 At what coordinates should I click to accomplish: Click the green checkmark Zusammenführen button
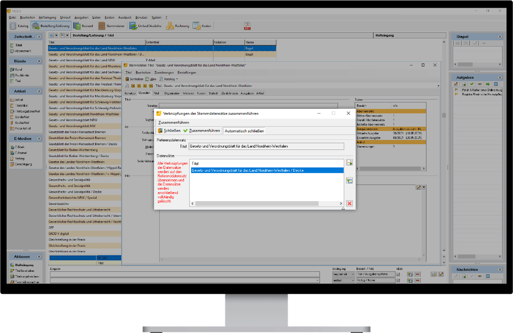[x=201, y=130]
